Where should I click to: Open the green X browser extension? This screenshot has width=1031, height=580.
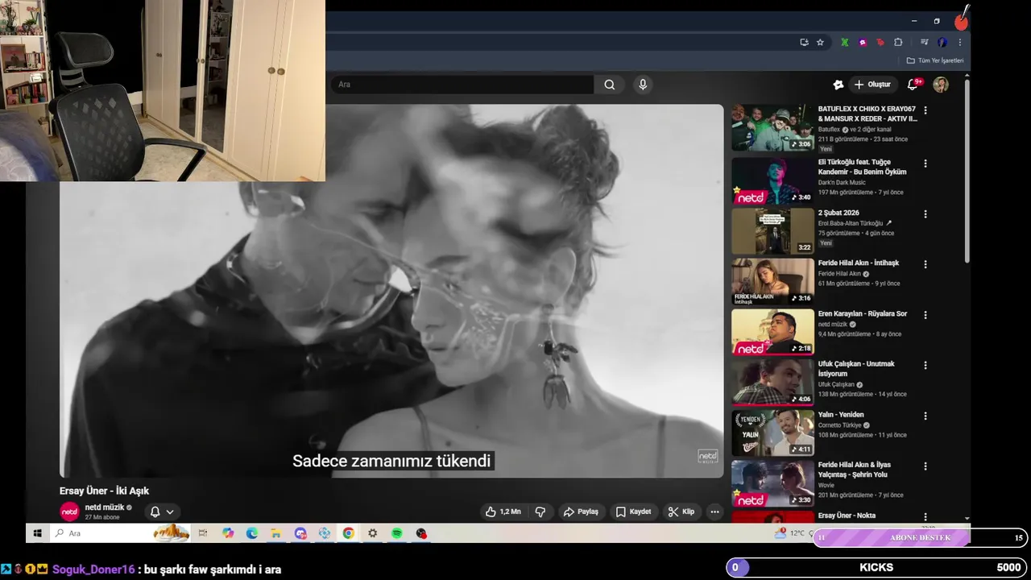[844, 42]
